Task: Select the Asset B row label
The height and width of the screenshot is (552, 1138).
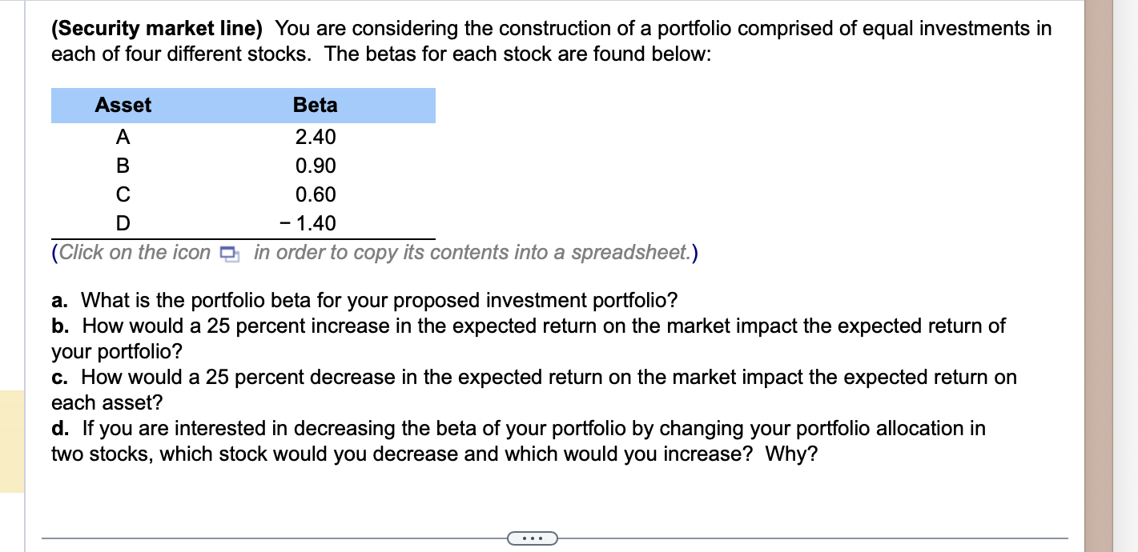Action: 123,166
